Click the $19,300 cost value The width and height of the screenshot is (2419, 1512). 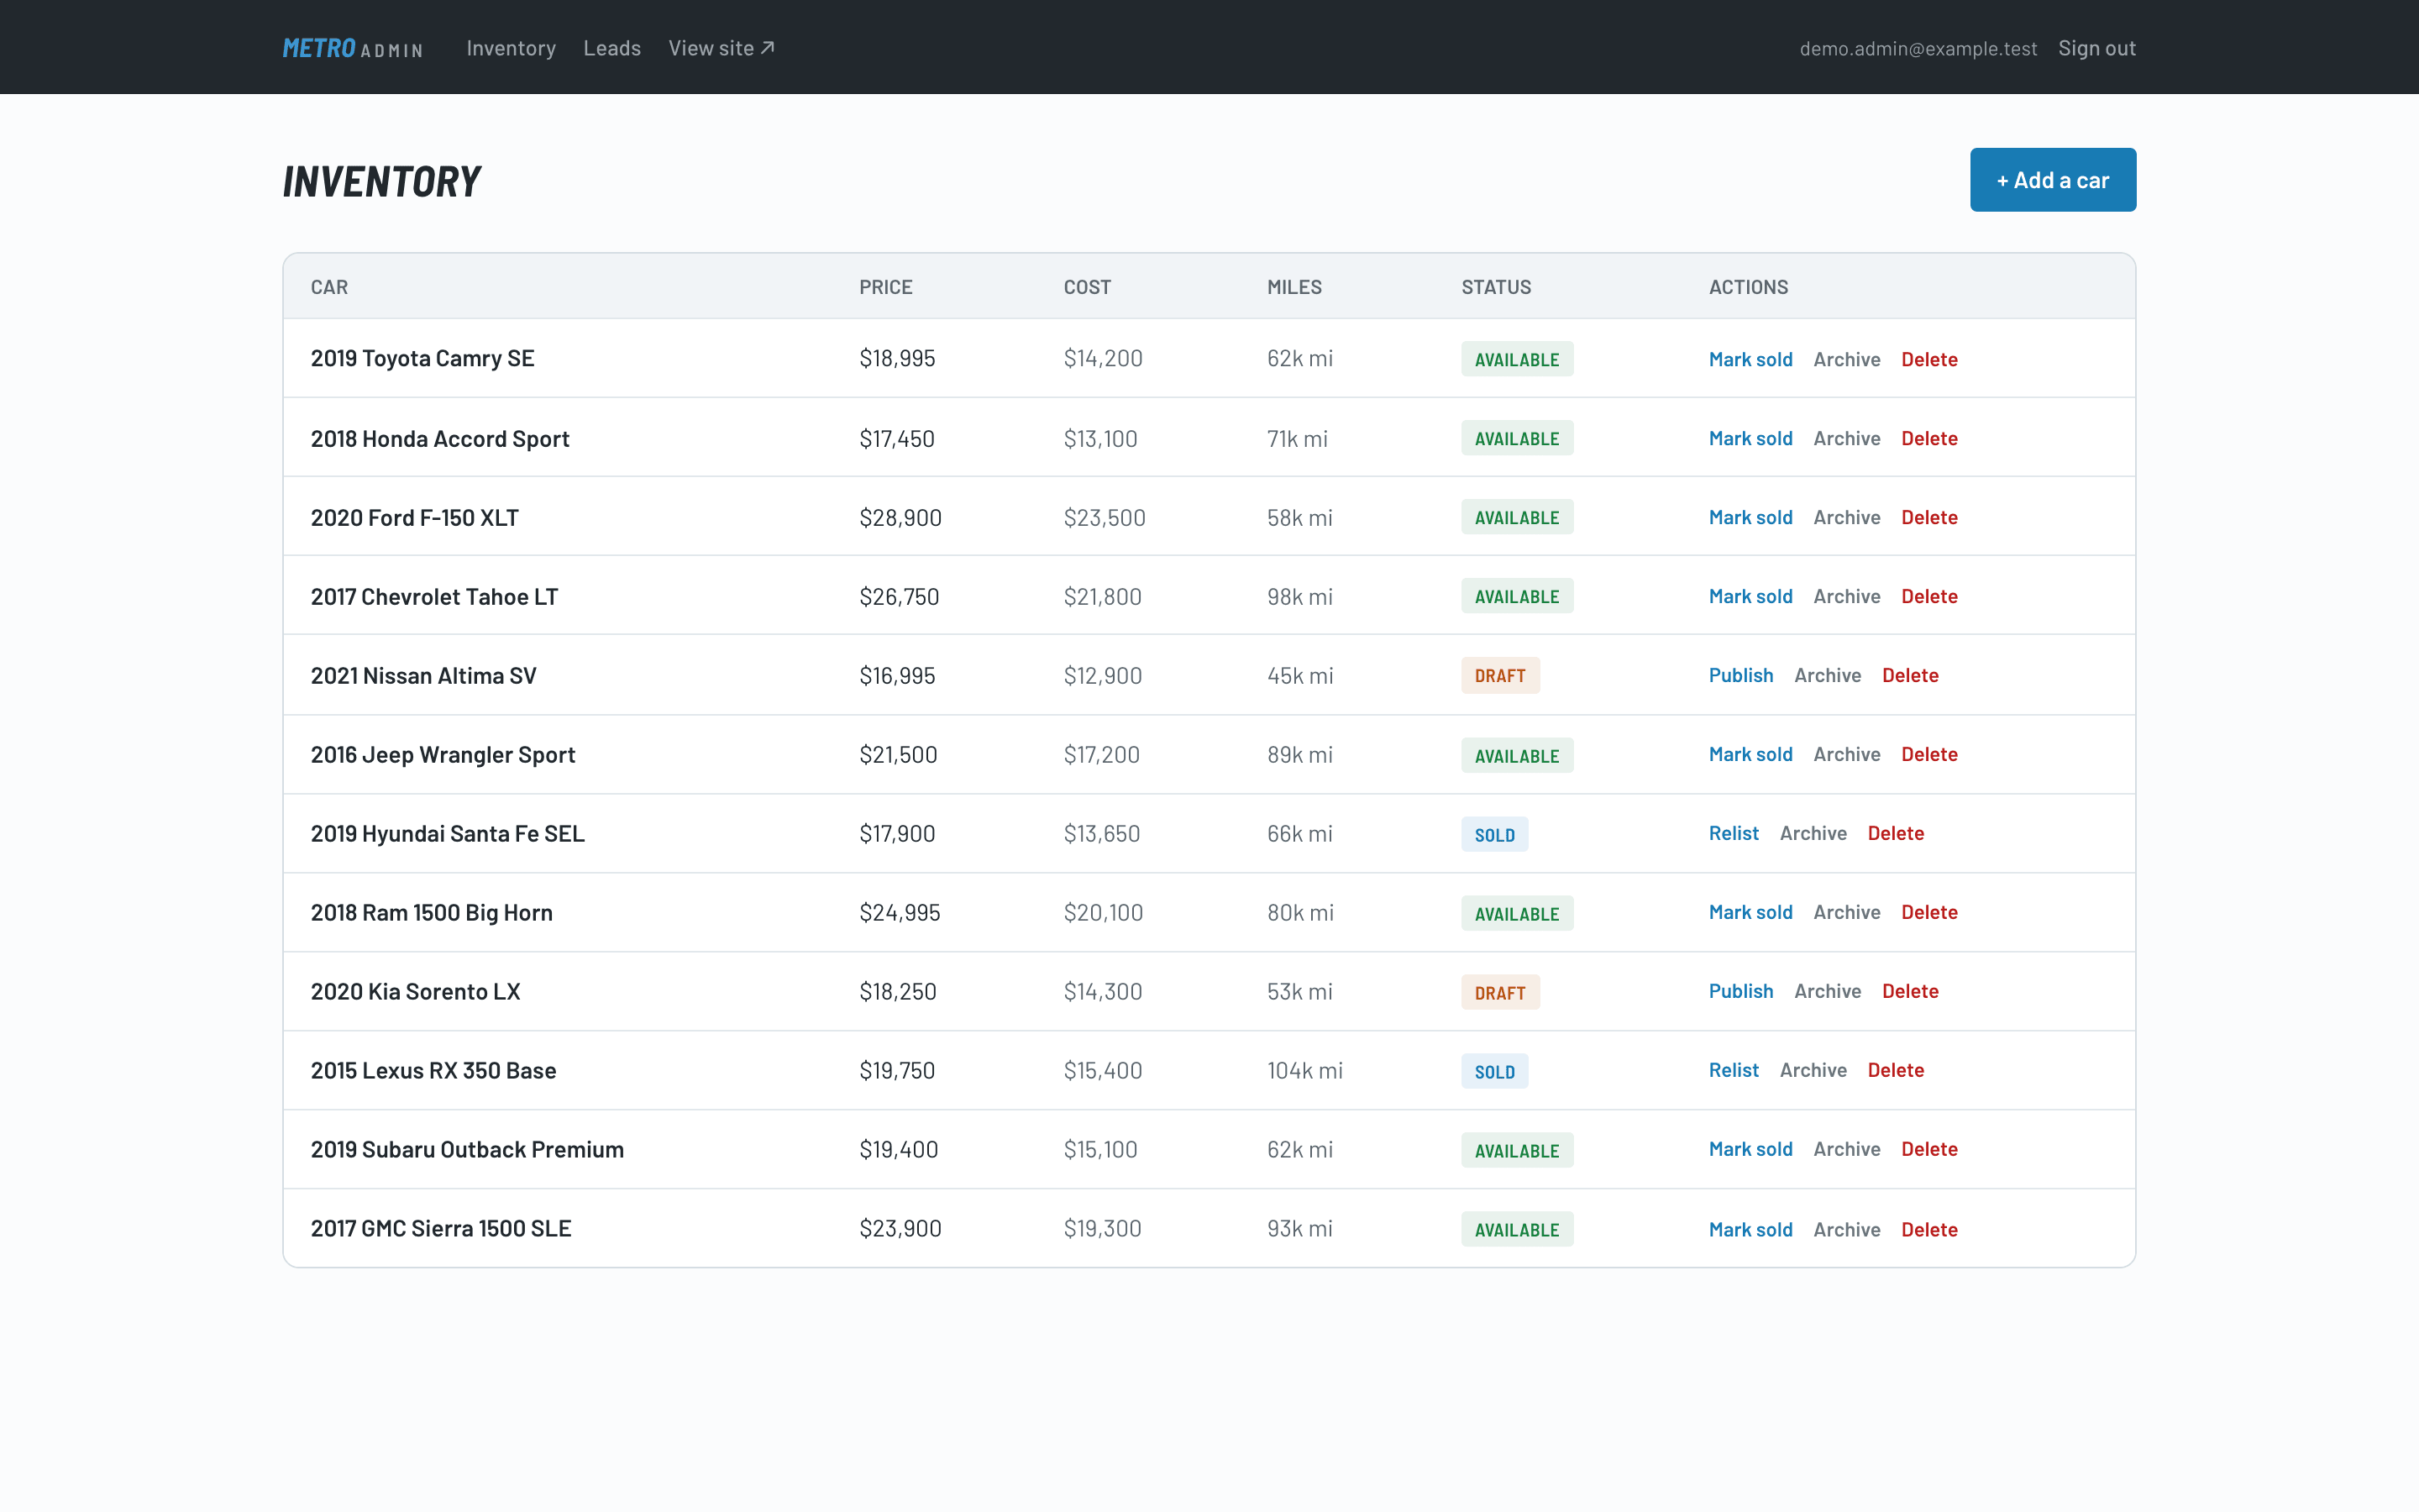[1101, 1228]
